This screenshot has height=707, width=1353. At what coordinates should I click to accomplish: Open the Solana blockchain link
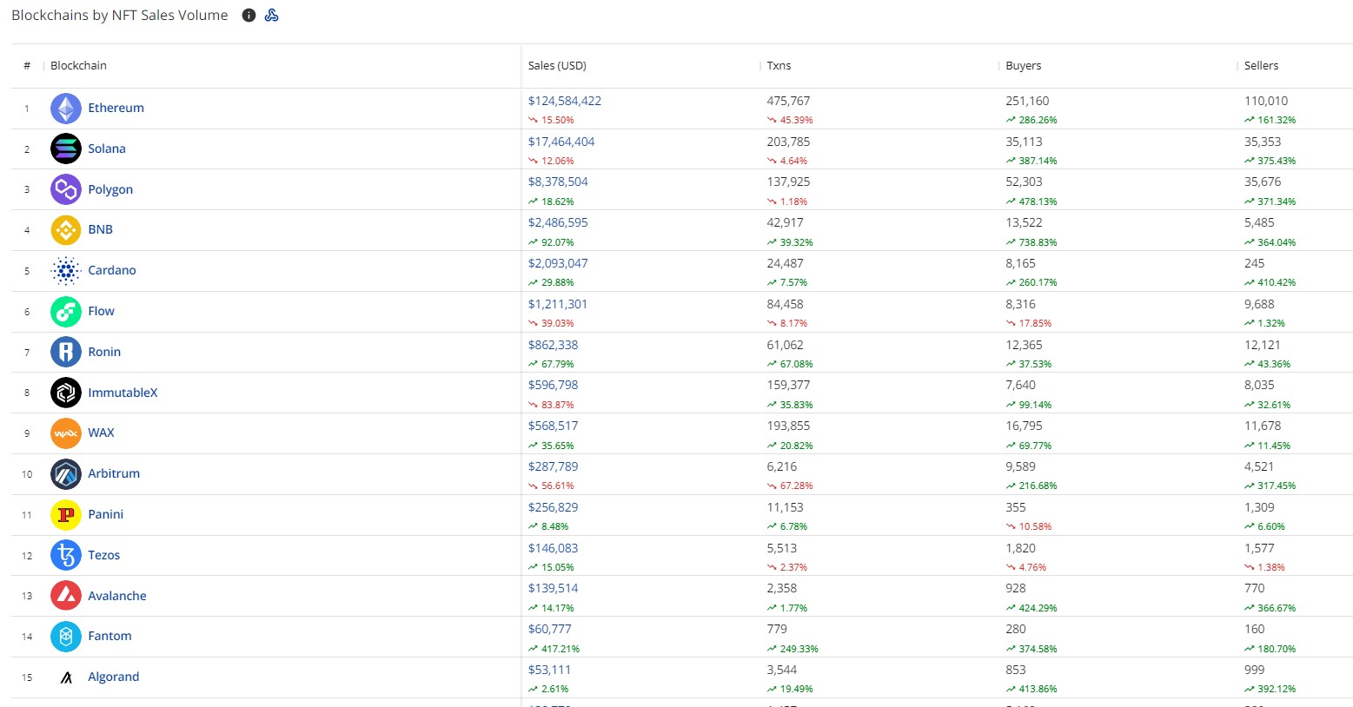[x=107, y=149]
